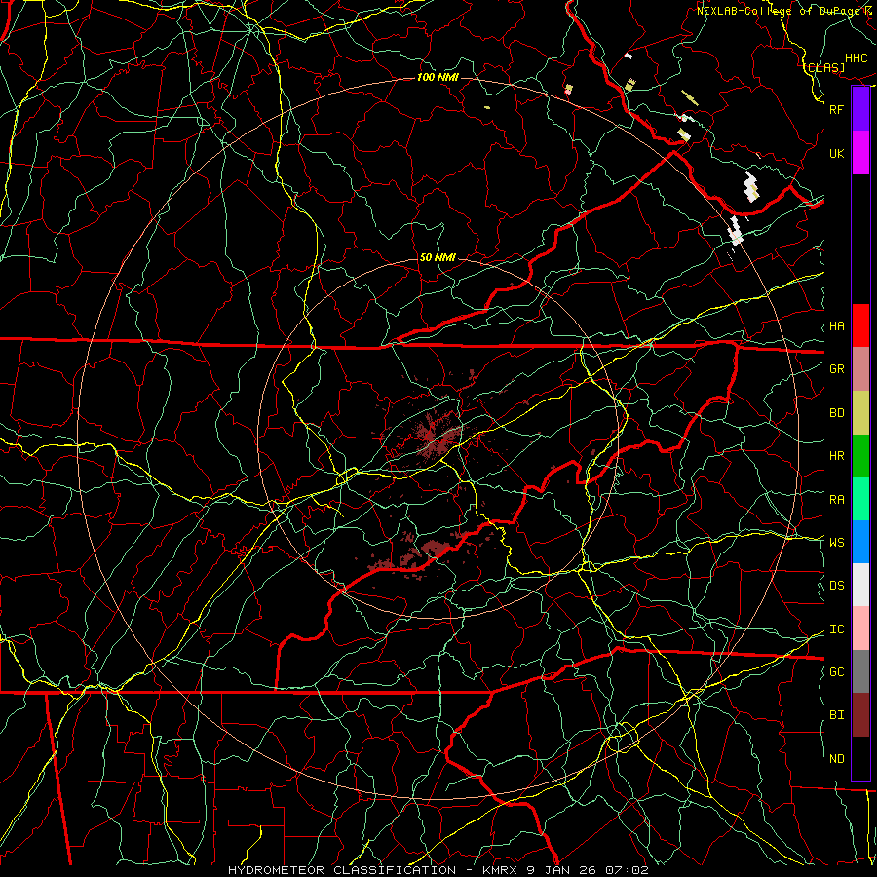Click the blue WS legend swatch
This screenshot has width=877, height=877.
tap(860, 542)
